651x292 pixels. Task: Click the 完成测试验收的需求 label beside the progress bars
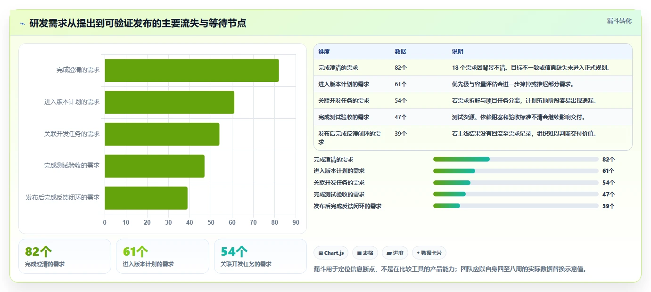coord(339,195)
